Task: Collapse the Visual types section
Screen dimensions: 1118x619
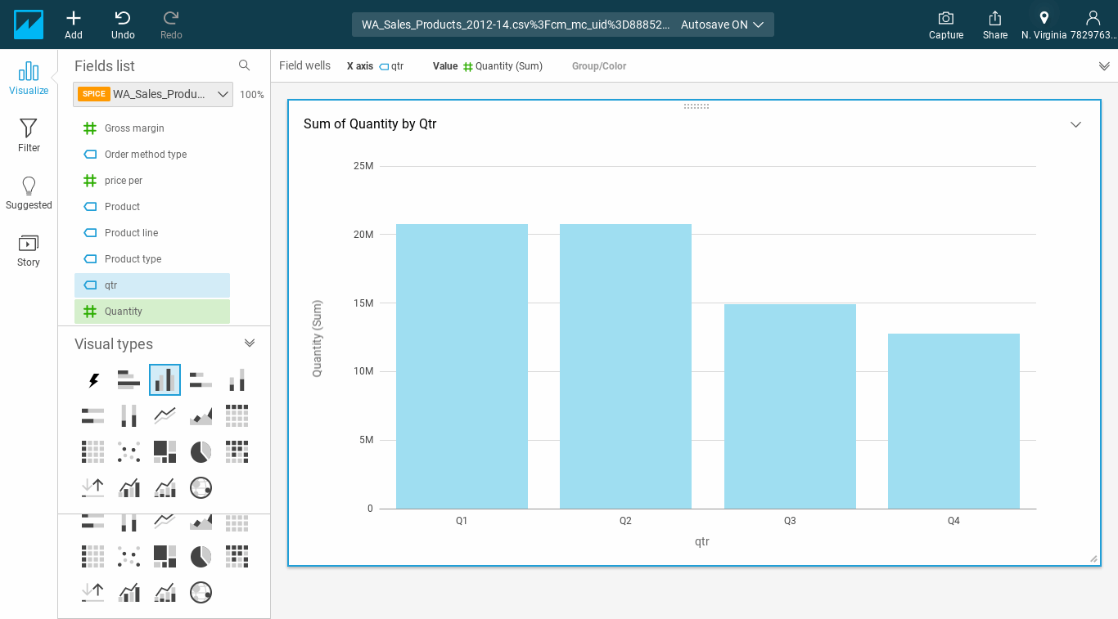Action: [x=250, y=343]
